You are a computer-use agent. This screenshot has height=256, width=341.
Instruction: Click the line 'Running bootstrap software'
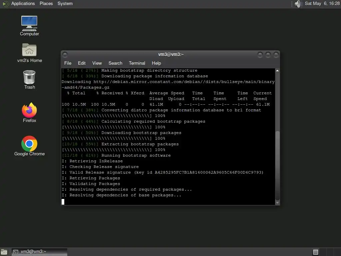coord(136,155)
